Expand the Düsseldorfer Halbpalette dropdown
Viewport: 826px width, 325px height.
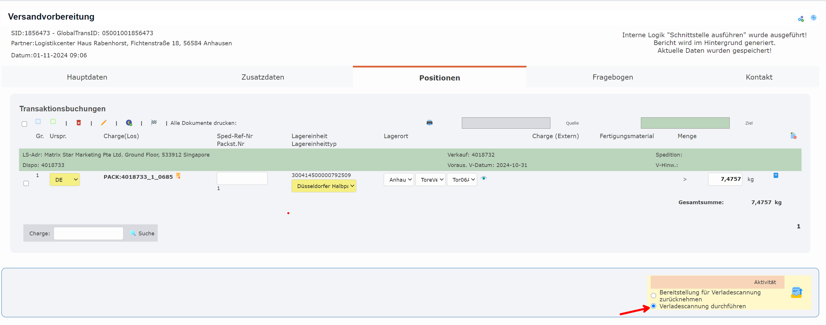(x=323, y=186)
